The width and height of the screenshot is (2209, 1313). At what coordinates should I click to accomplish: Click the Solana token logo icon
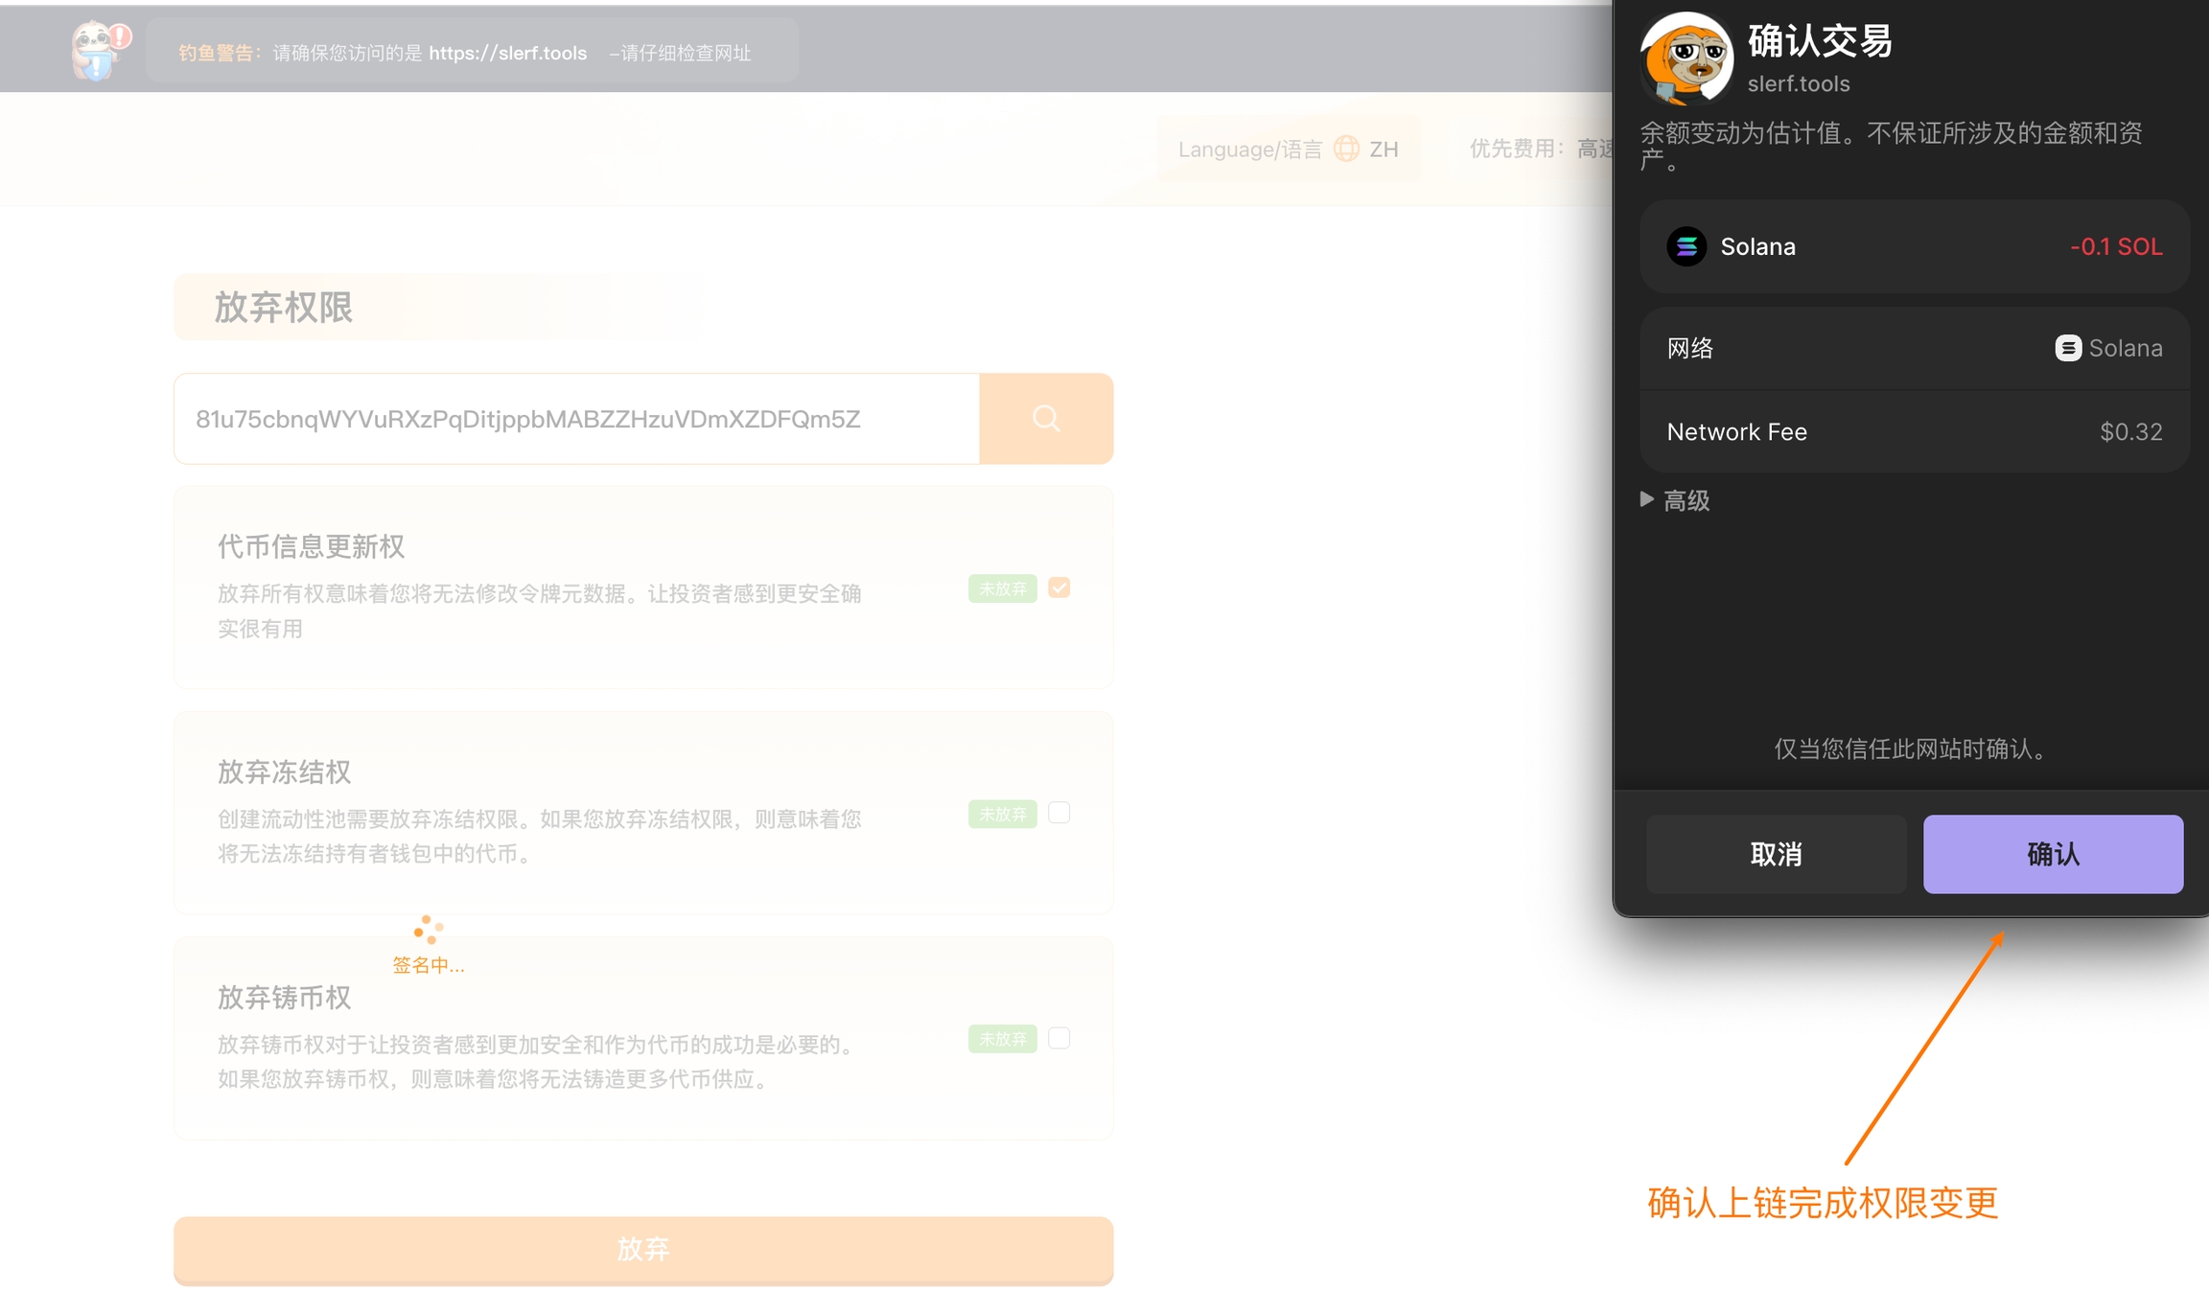pyautogui.click(x=1686, y=246)
